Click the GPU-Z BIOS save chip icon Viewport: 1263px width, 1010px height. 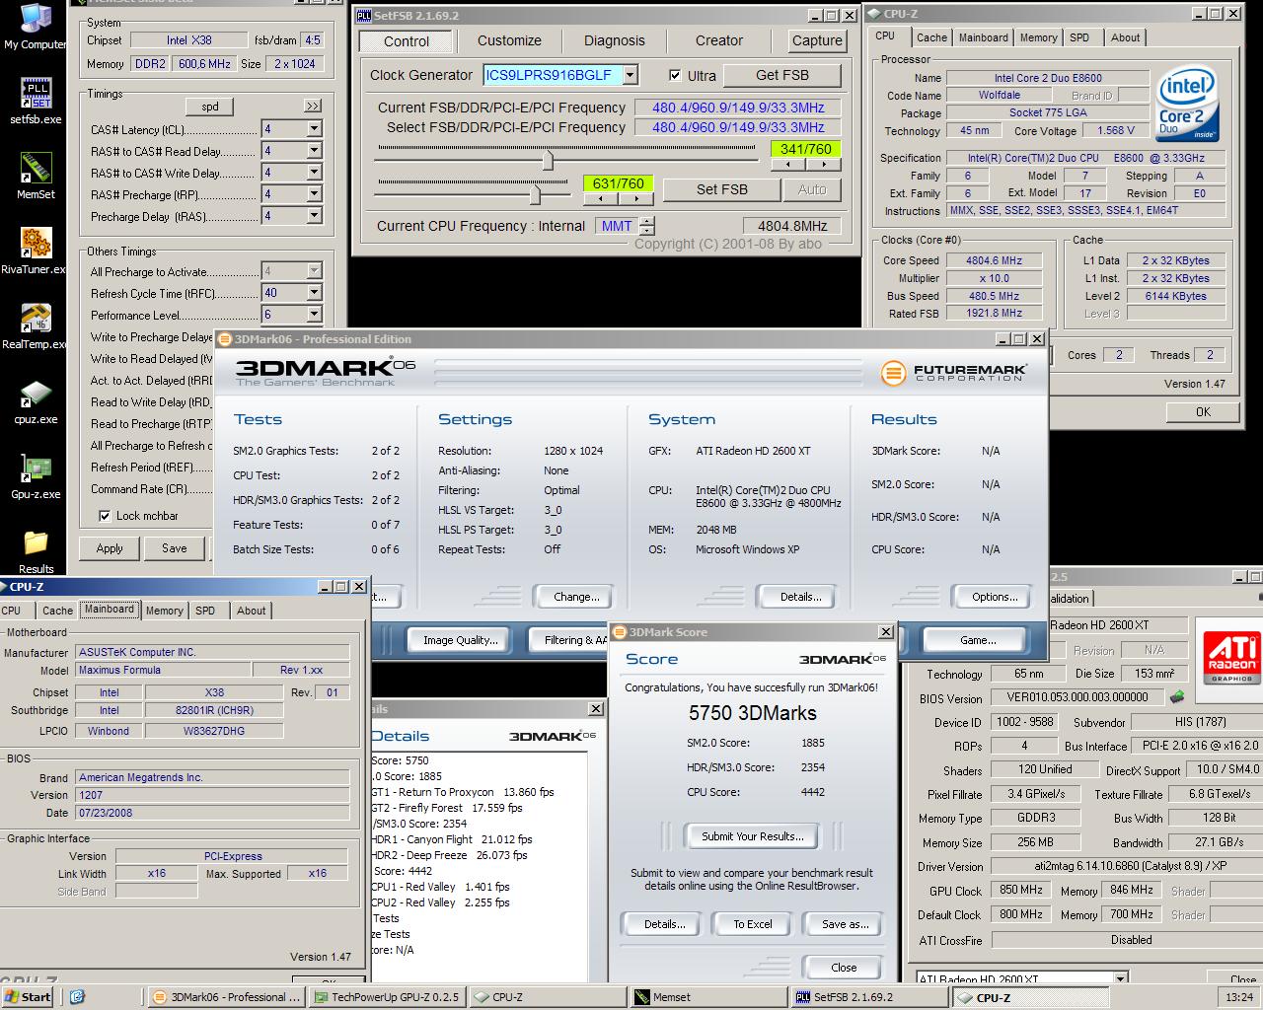tap(1176, 697)
